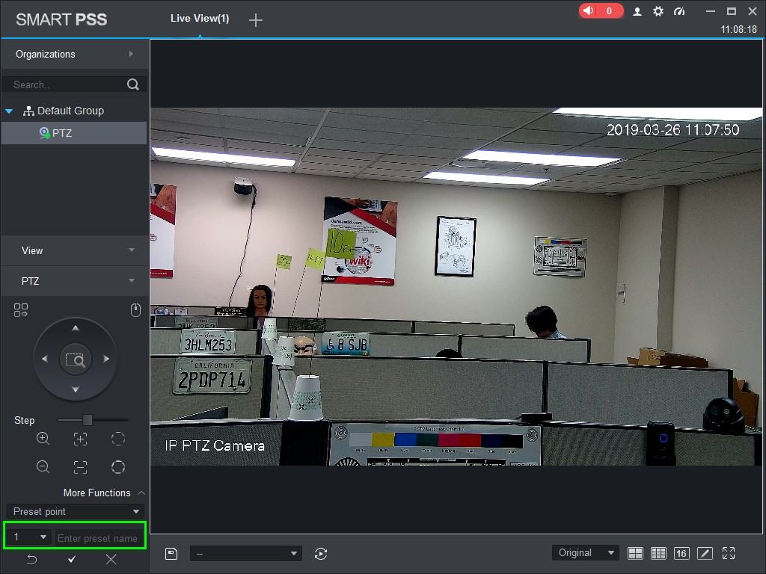
Task: Click the zoom in magnifier icon
Action: (43, 438)
